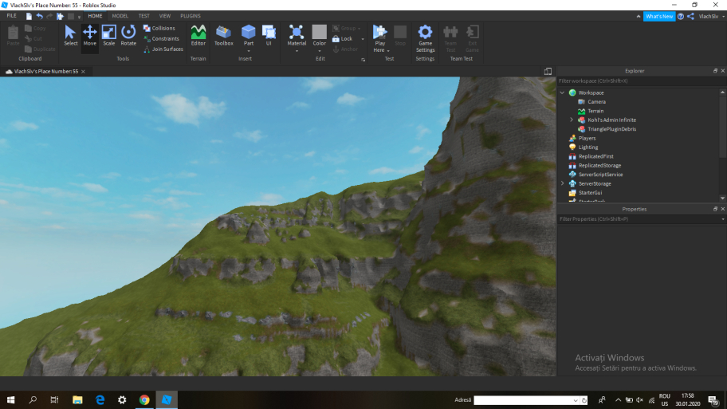This screenshot has height=409, width=727.
Task: Open the PLUGINS ribbon tab
Action: 191,16
